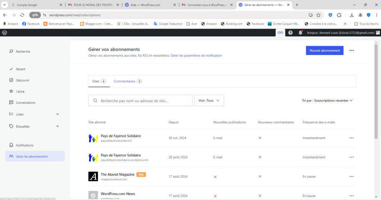
Task: Open the Tri par Souscriptions récentes dropdown
Action: pyautogui.click(x=327, y=101)
